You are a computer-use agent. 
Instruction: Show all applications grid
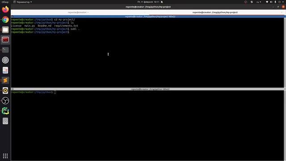[5, 156]
